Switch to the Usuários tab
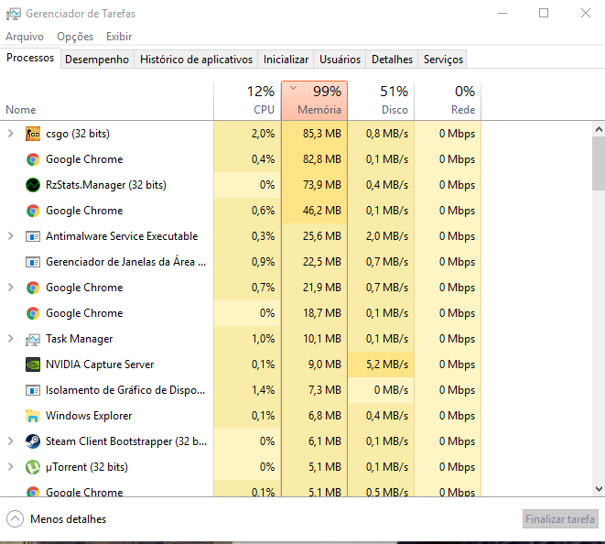This screenshot has height=544, width=605. click(x=340, y=60)
